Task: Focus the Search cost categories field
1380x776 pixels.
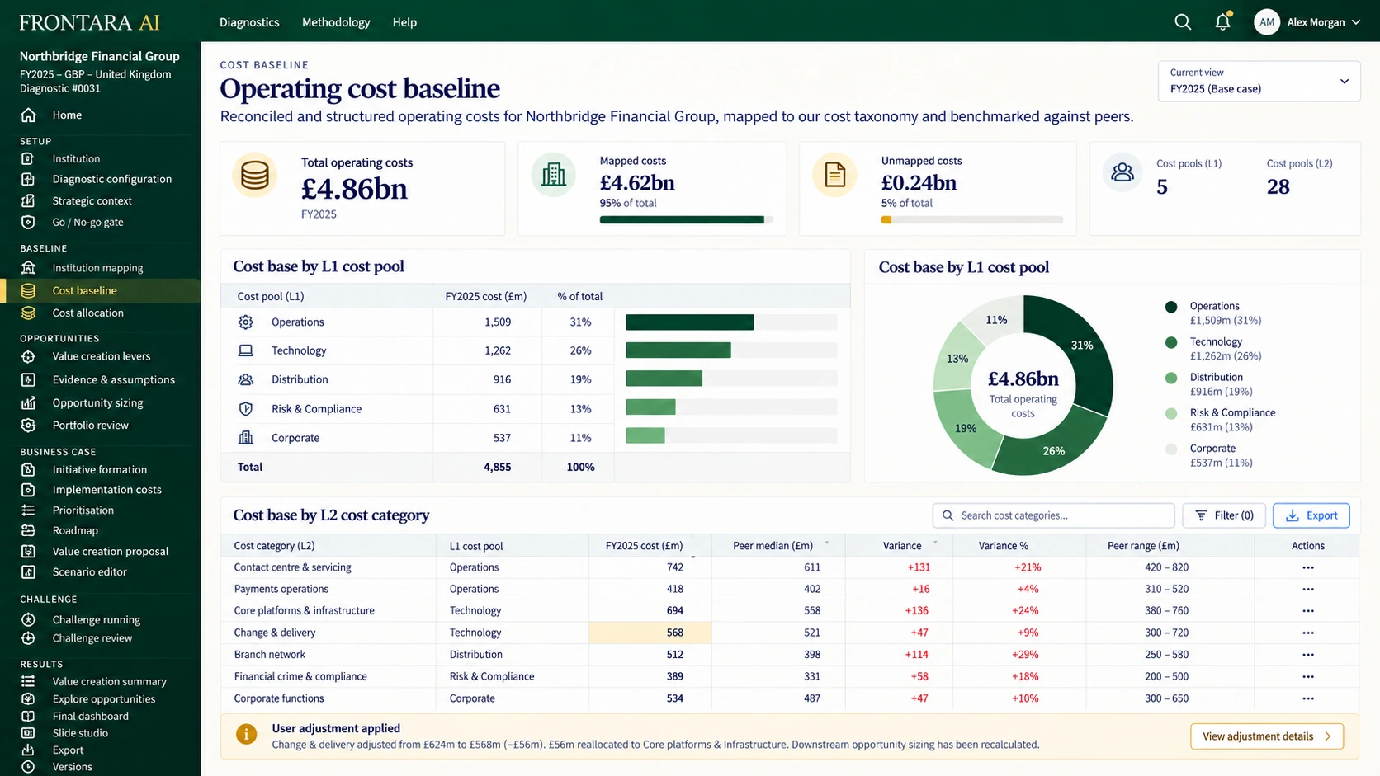Action: point(1054,515)
